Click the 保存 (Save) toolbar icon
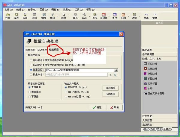Viewport: 180px width, 137px height. pyautogui.click(x=16, y=16)
